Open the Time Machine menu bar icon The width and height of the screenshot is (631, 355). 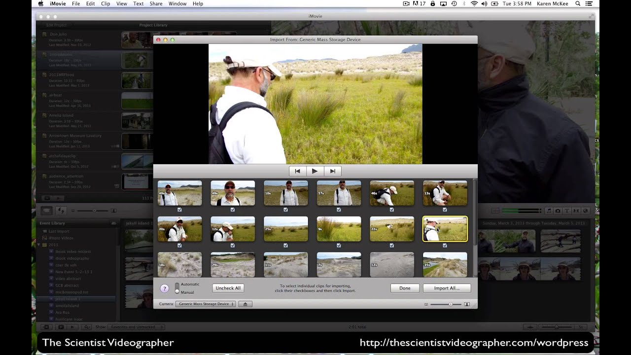454,3
